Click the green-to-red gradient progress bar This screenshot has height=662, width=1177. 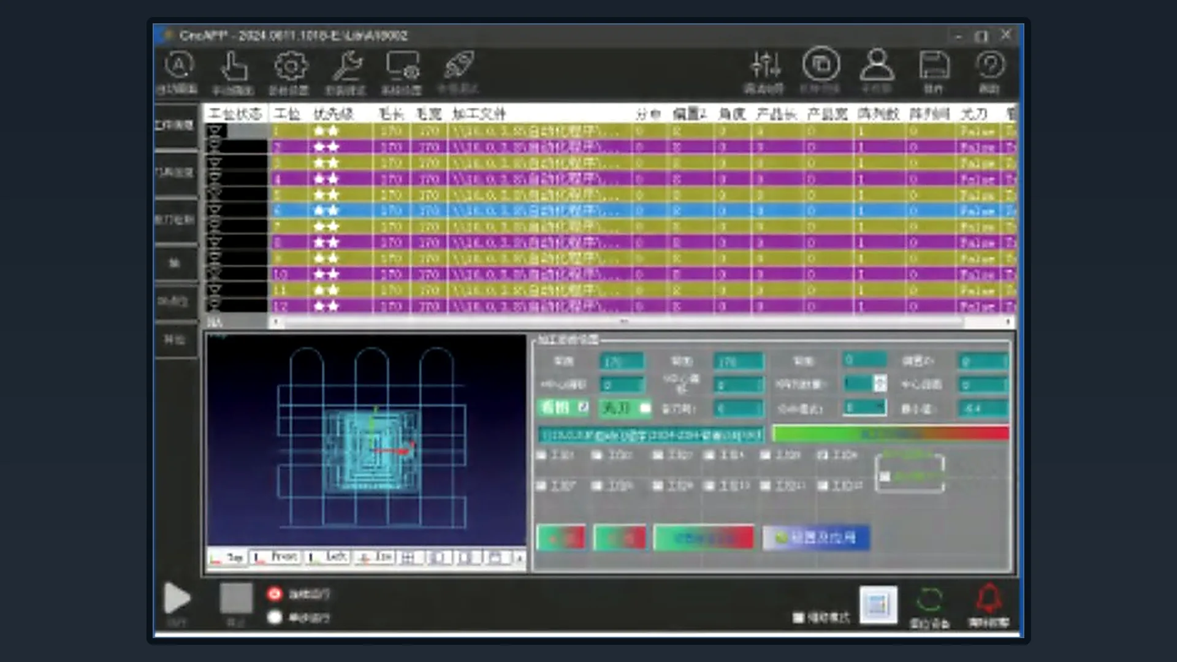(891, 434)
